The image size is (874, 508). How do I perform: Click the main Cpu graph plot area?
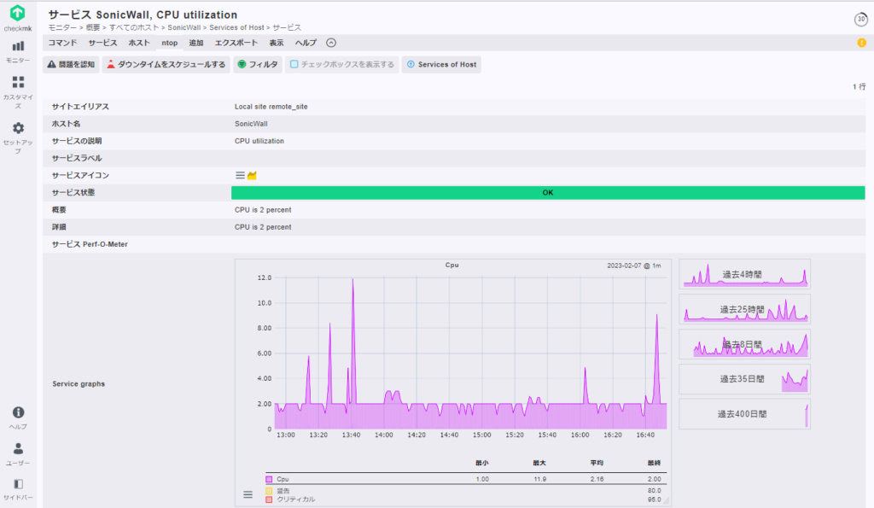pos(470,353)
